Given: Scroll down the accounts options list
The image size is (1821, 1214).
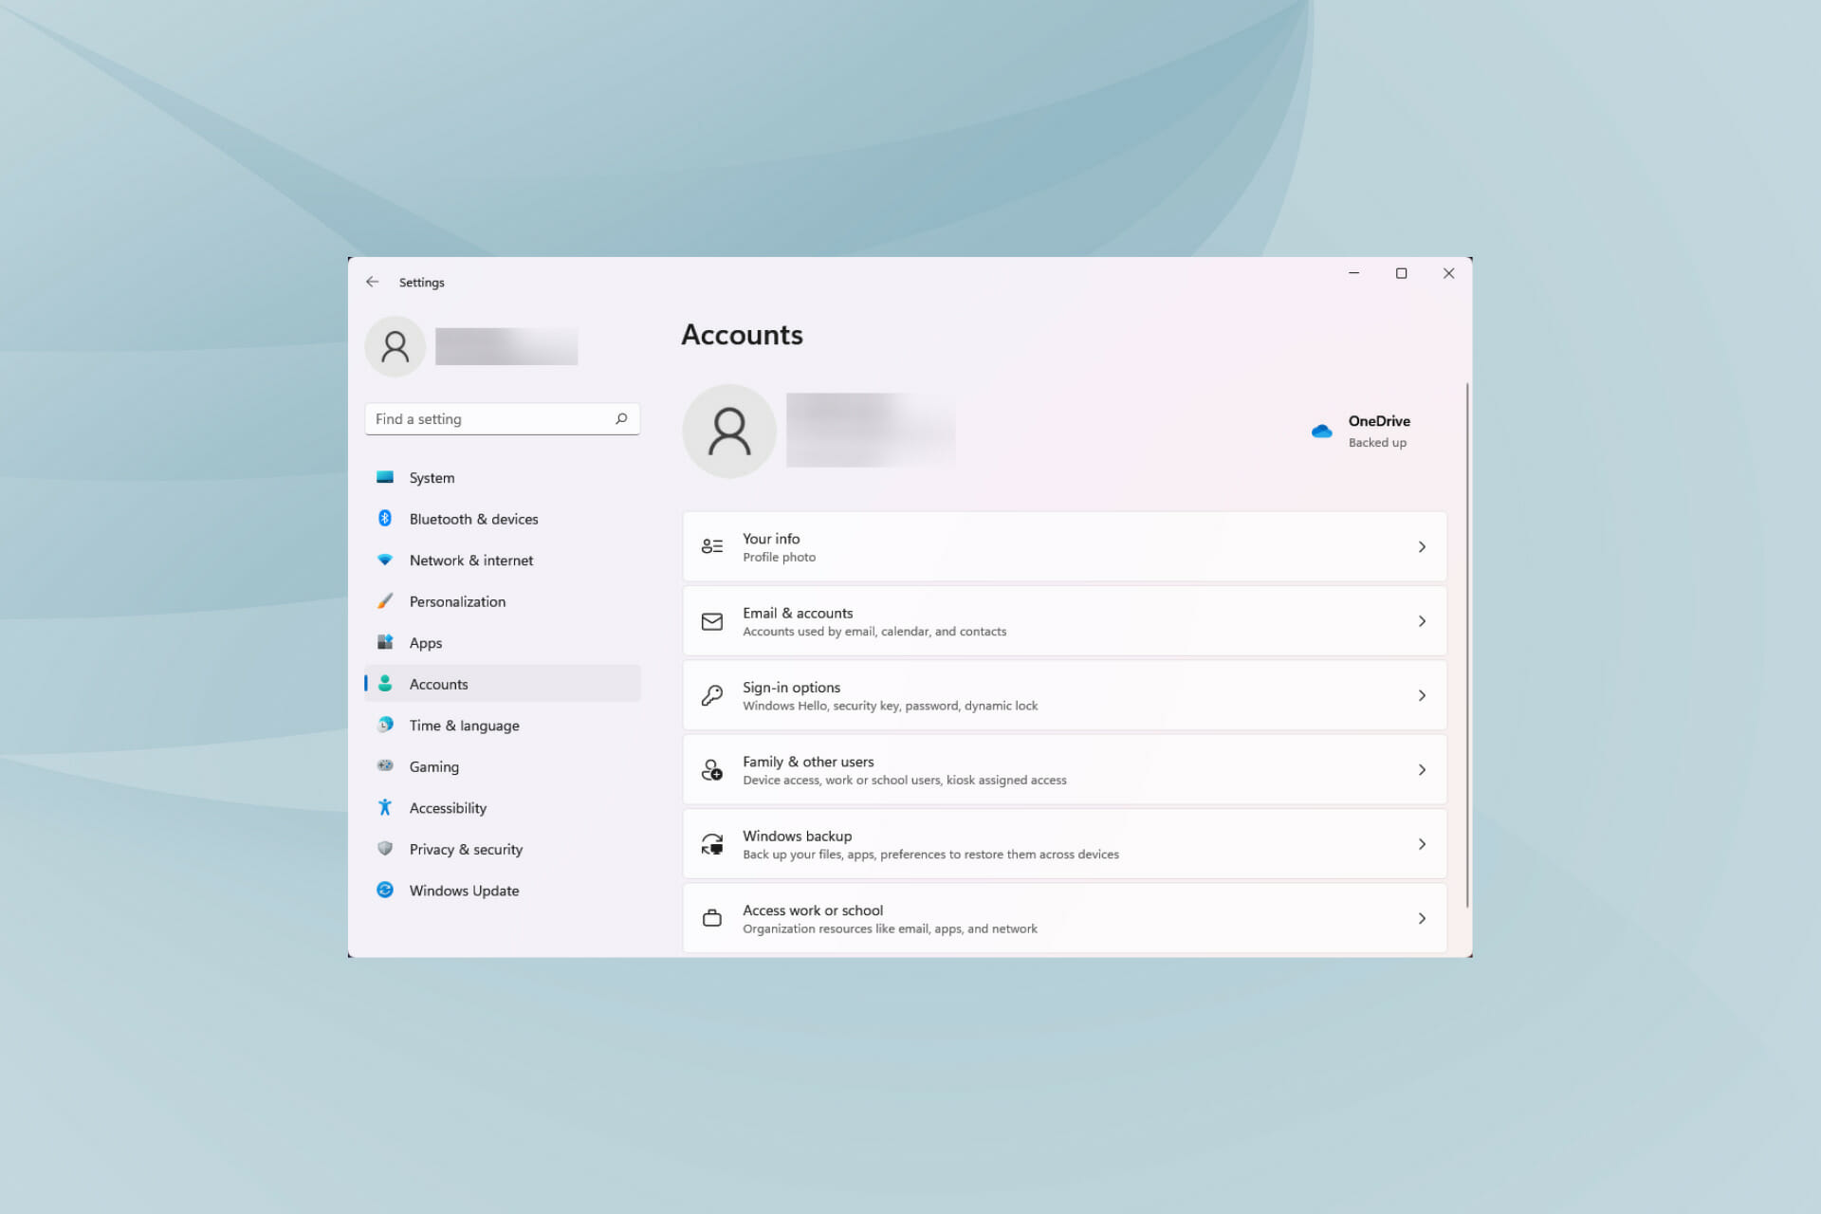Looking at the screenshot, I should tap(1463, 921).
